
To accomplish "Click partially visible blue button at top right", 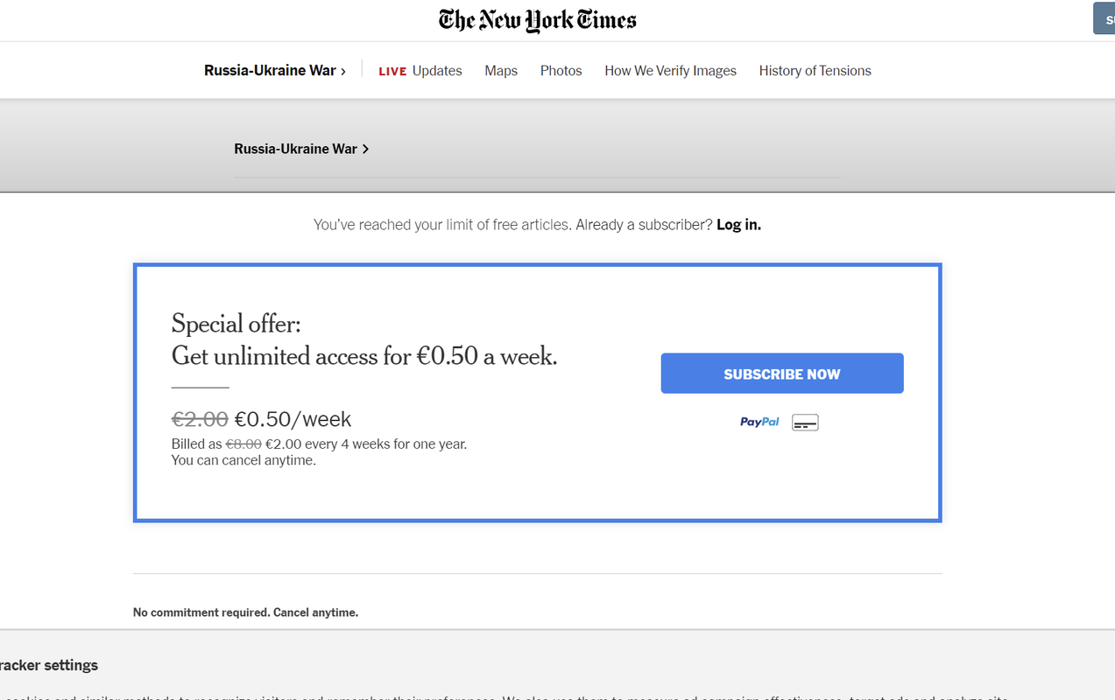I will tap(1104, 18).
